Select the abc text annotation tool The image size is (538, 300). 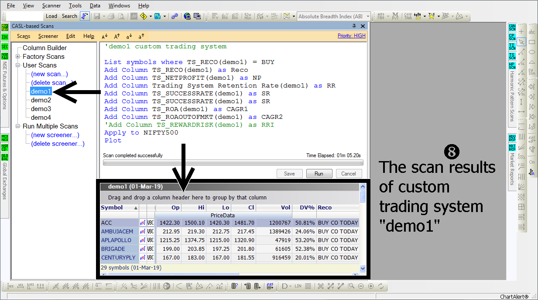pyautogui.click(x=532, y=32)
